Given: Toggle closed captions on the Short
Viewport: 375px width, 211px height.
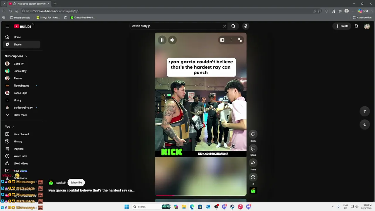Looking at the screenshot, I should pyautogui.click(x=222, y=40).
